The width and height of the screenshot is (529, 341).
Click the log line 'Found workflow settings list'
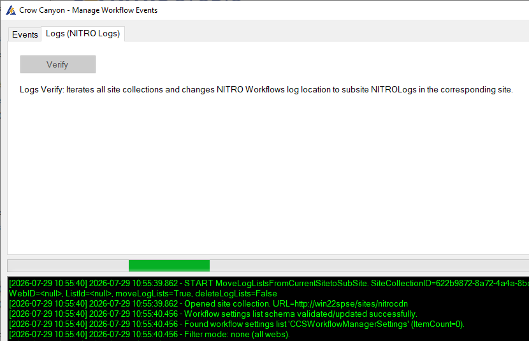tap(237, 324)
